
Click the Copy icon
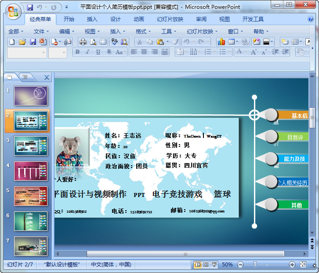point(150,42)
